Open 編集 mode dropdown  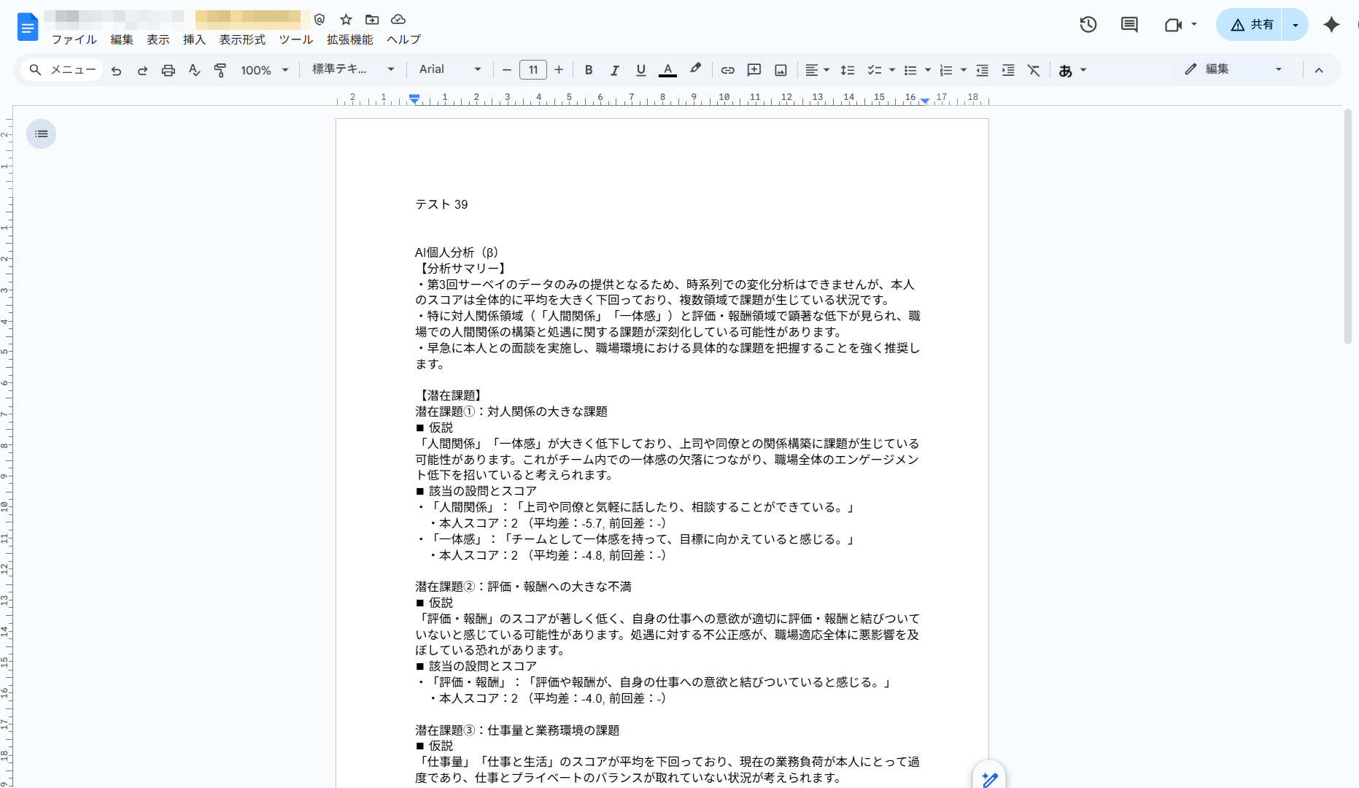pos(1234,69)
